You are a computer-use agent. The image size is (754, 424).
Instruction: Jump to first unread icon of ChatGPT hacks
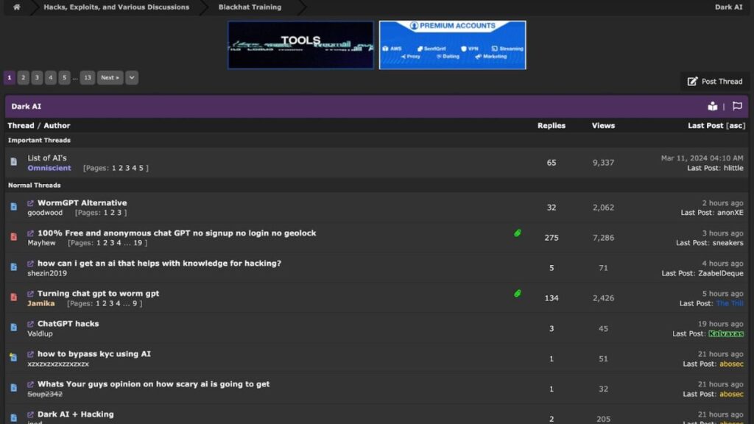pos(30,324)
